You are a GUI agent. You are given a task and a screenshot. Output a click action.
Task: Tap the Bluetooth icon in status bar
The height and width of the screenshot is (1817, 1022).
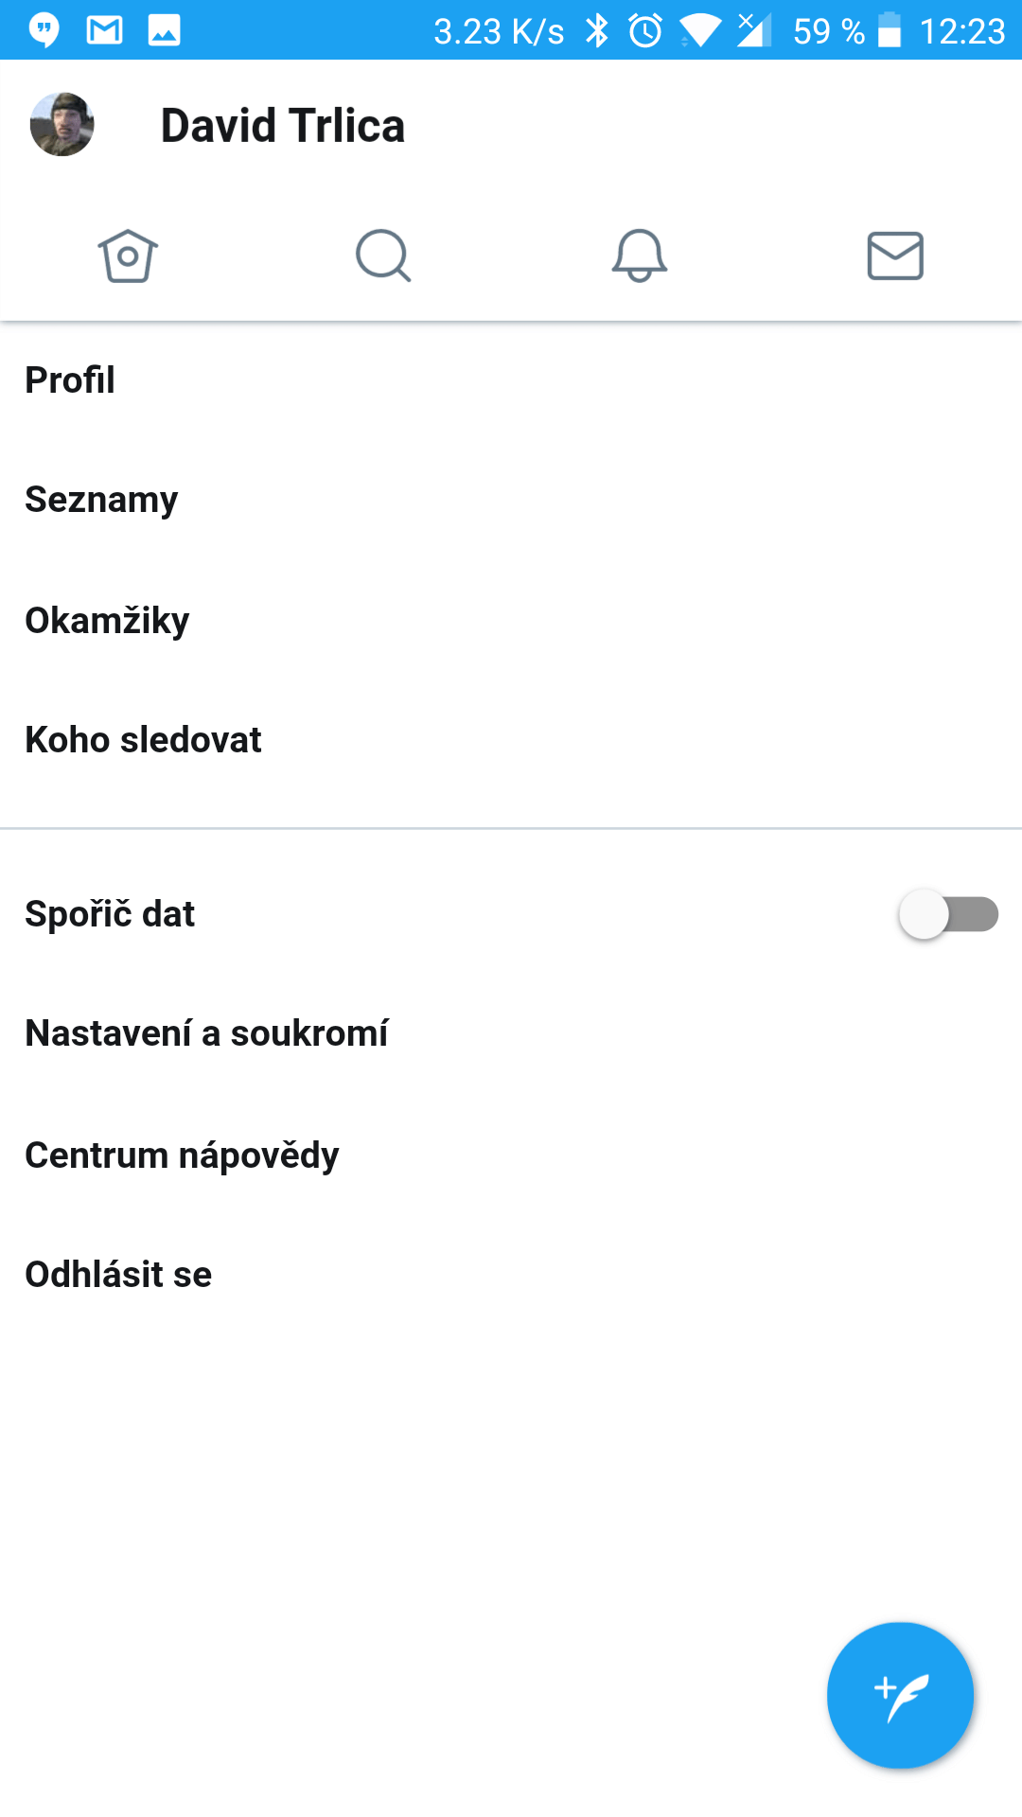coord(597,30)
